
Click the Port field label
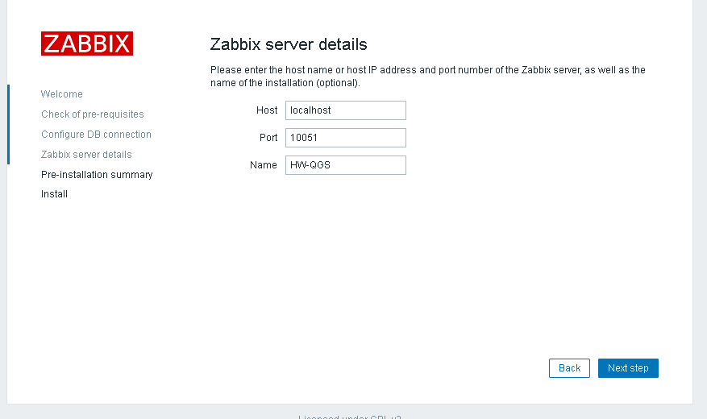pos(268,138)
